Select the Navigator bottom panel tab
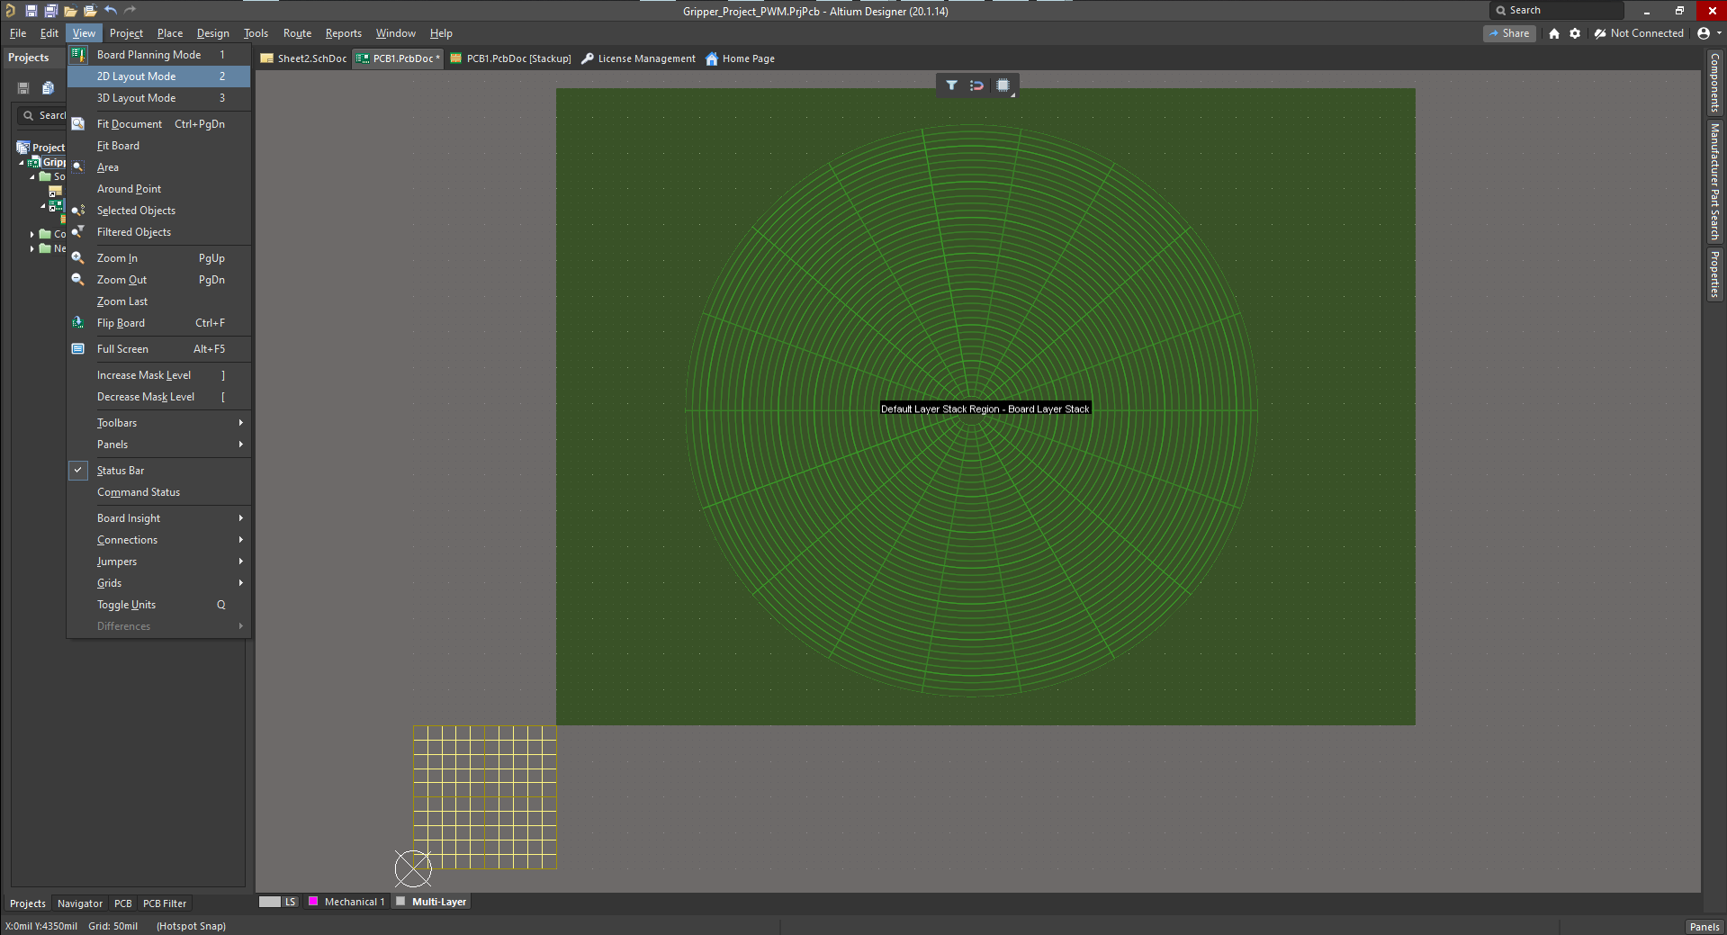The width and height of the screenshot is (1727, 935). [80, 904]
